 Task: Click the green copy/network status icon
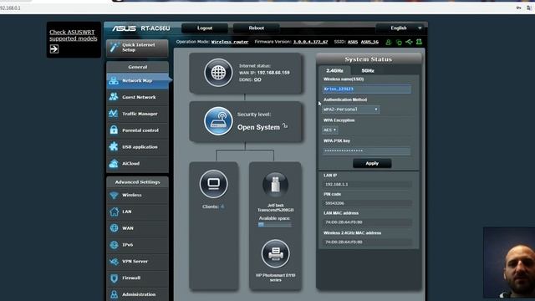(399, 42)
